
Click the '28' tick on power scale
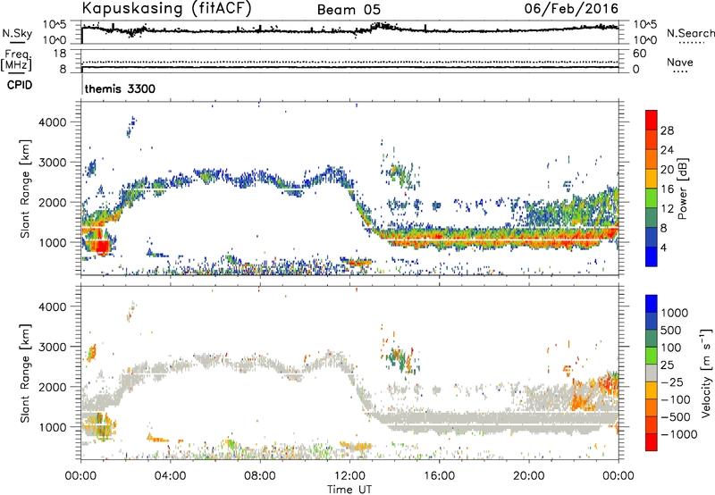(667, 130)
